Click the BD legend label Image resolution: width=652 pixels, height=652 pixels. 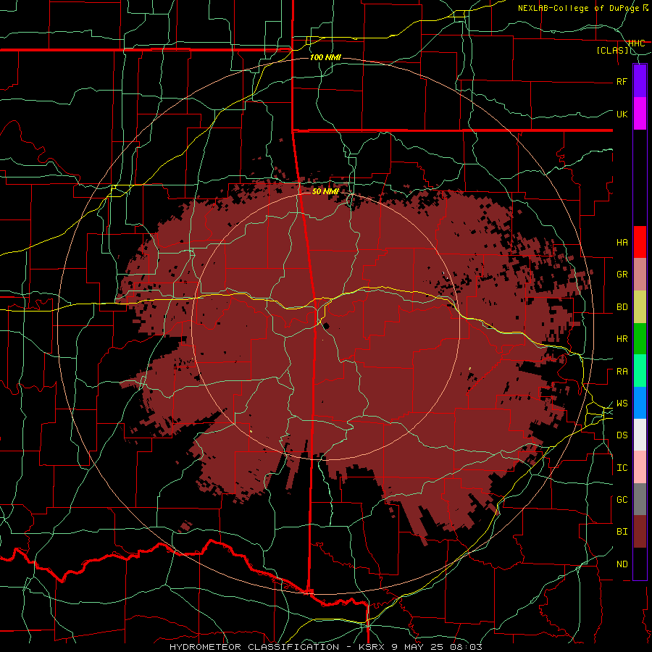pos(622,307)
